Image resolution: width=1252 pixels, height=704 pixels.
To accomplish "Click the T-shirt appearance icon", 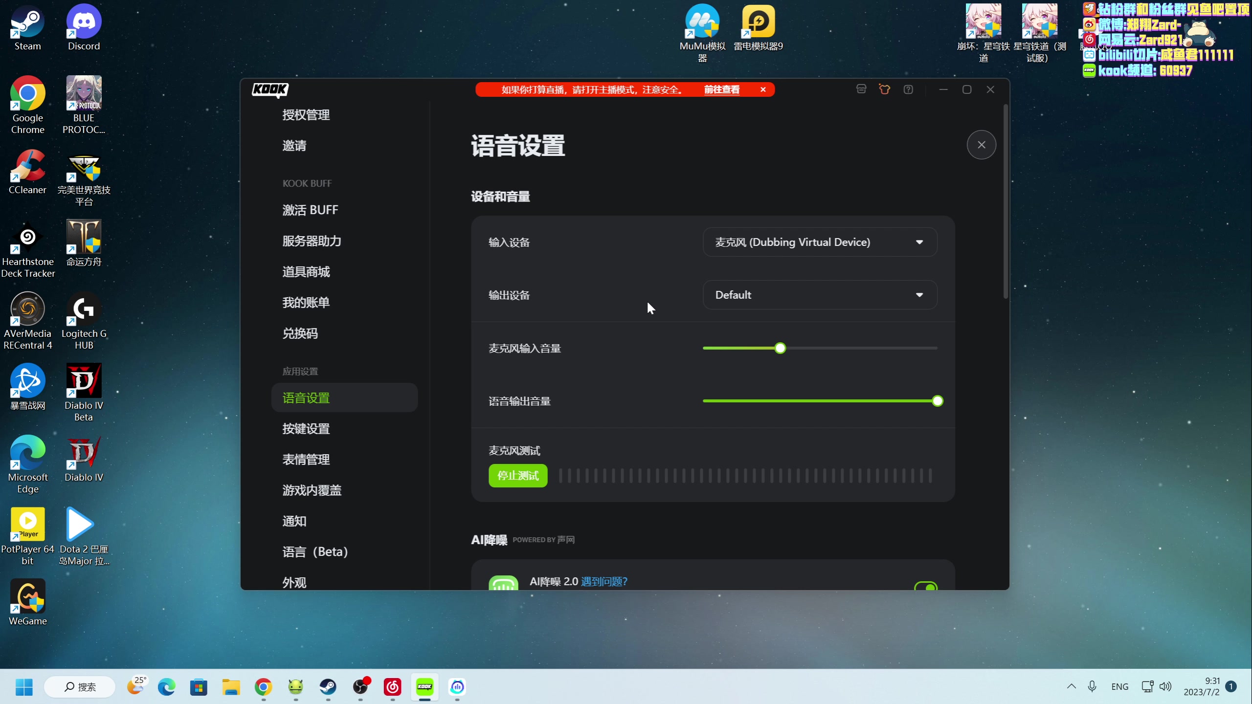I will (x=884, y=89).
